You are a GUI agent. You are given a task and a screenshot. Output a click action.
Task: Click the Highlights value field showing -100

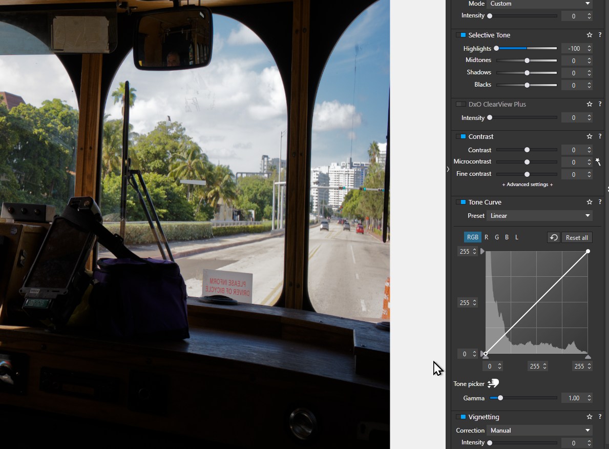tap(574, 49)
